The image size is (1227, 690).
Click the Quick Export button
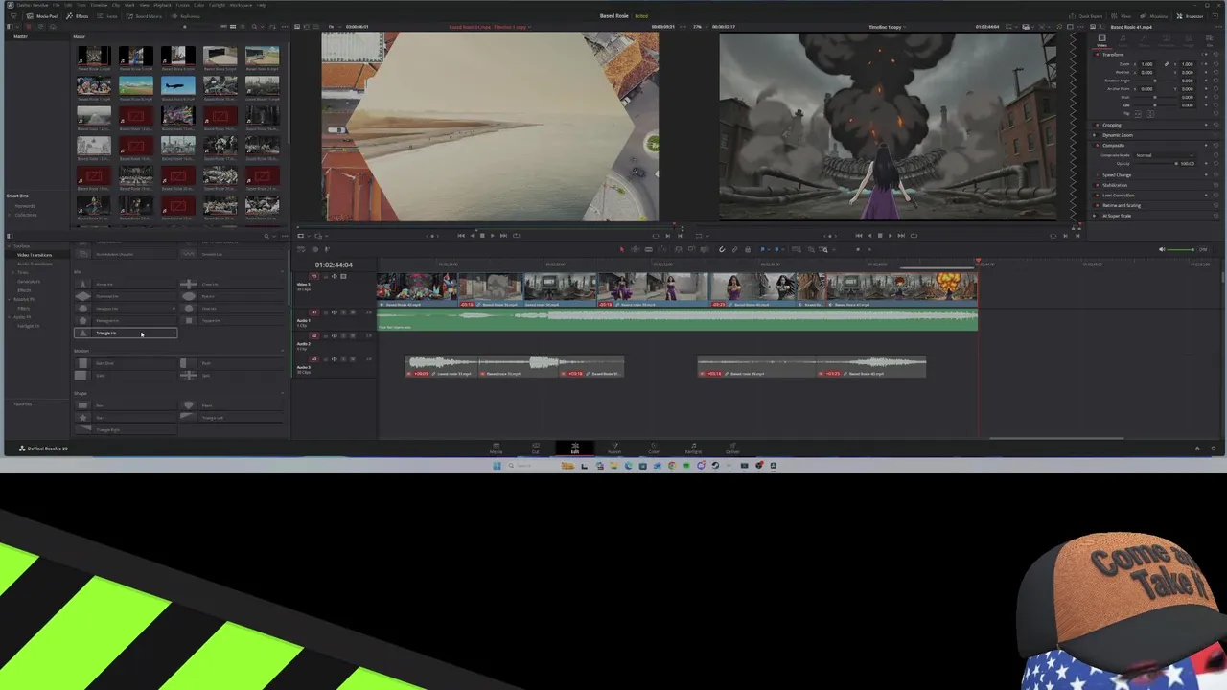[x=1085, y=16]
